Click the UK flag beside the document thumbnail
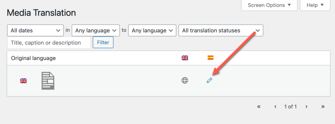This screenshot has height=124, width=335. coord(24,81)
